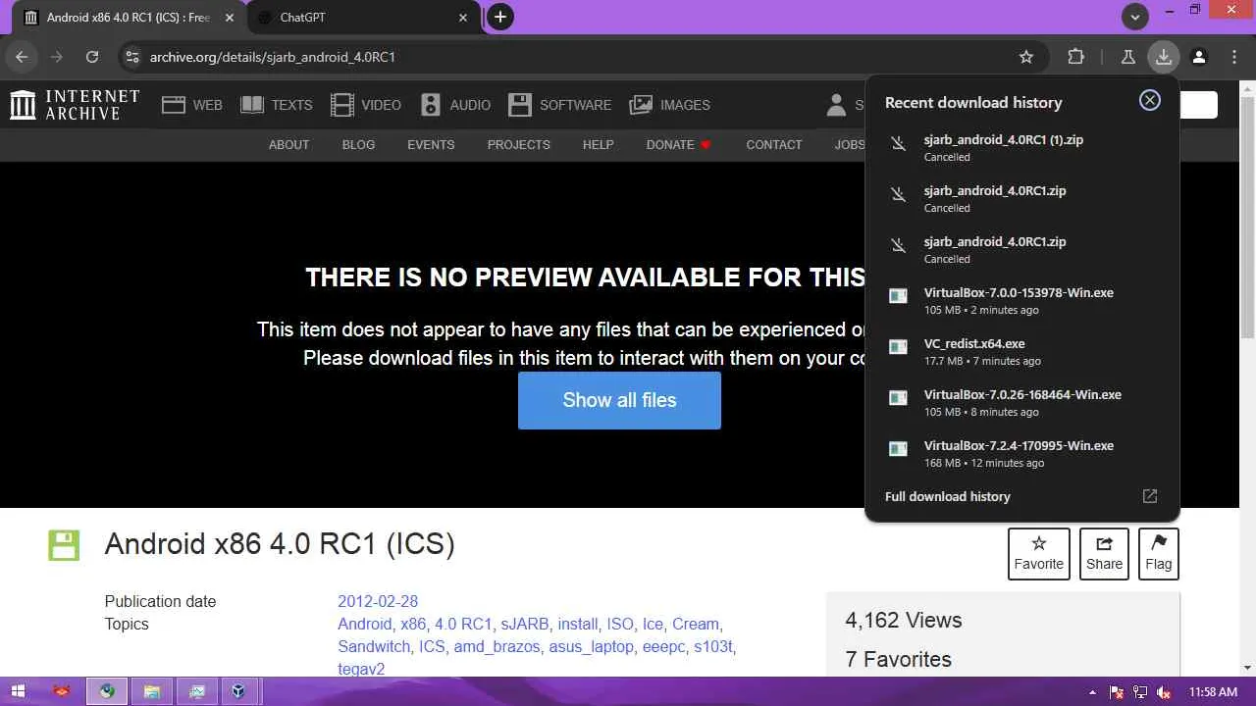Open the AUDIO section

pyautogui.click(x=455, y=105)
